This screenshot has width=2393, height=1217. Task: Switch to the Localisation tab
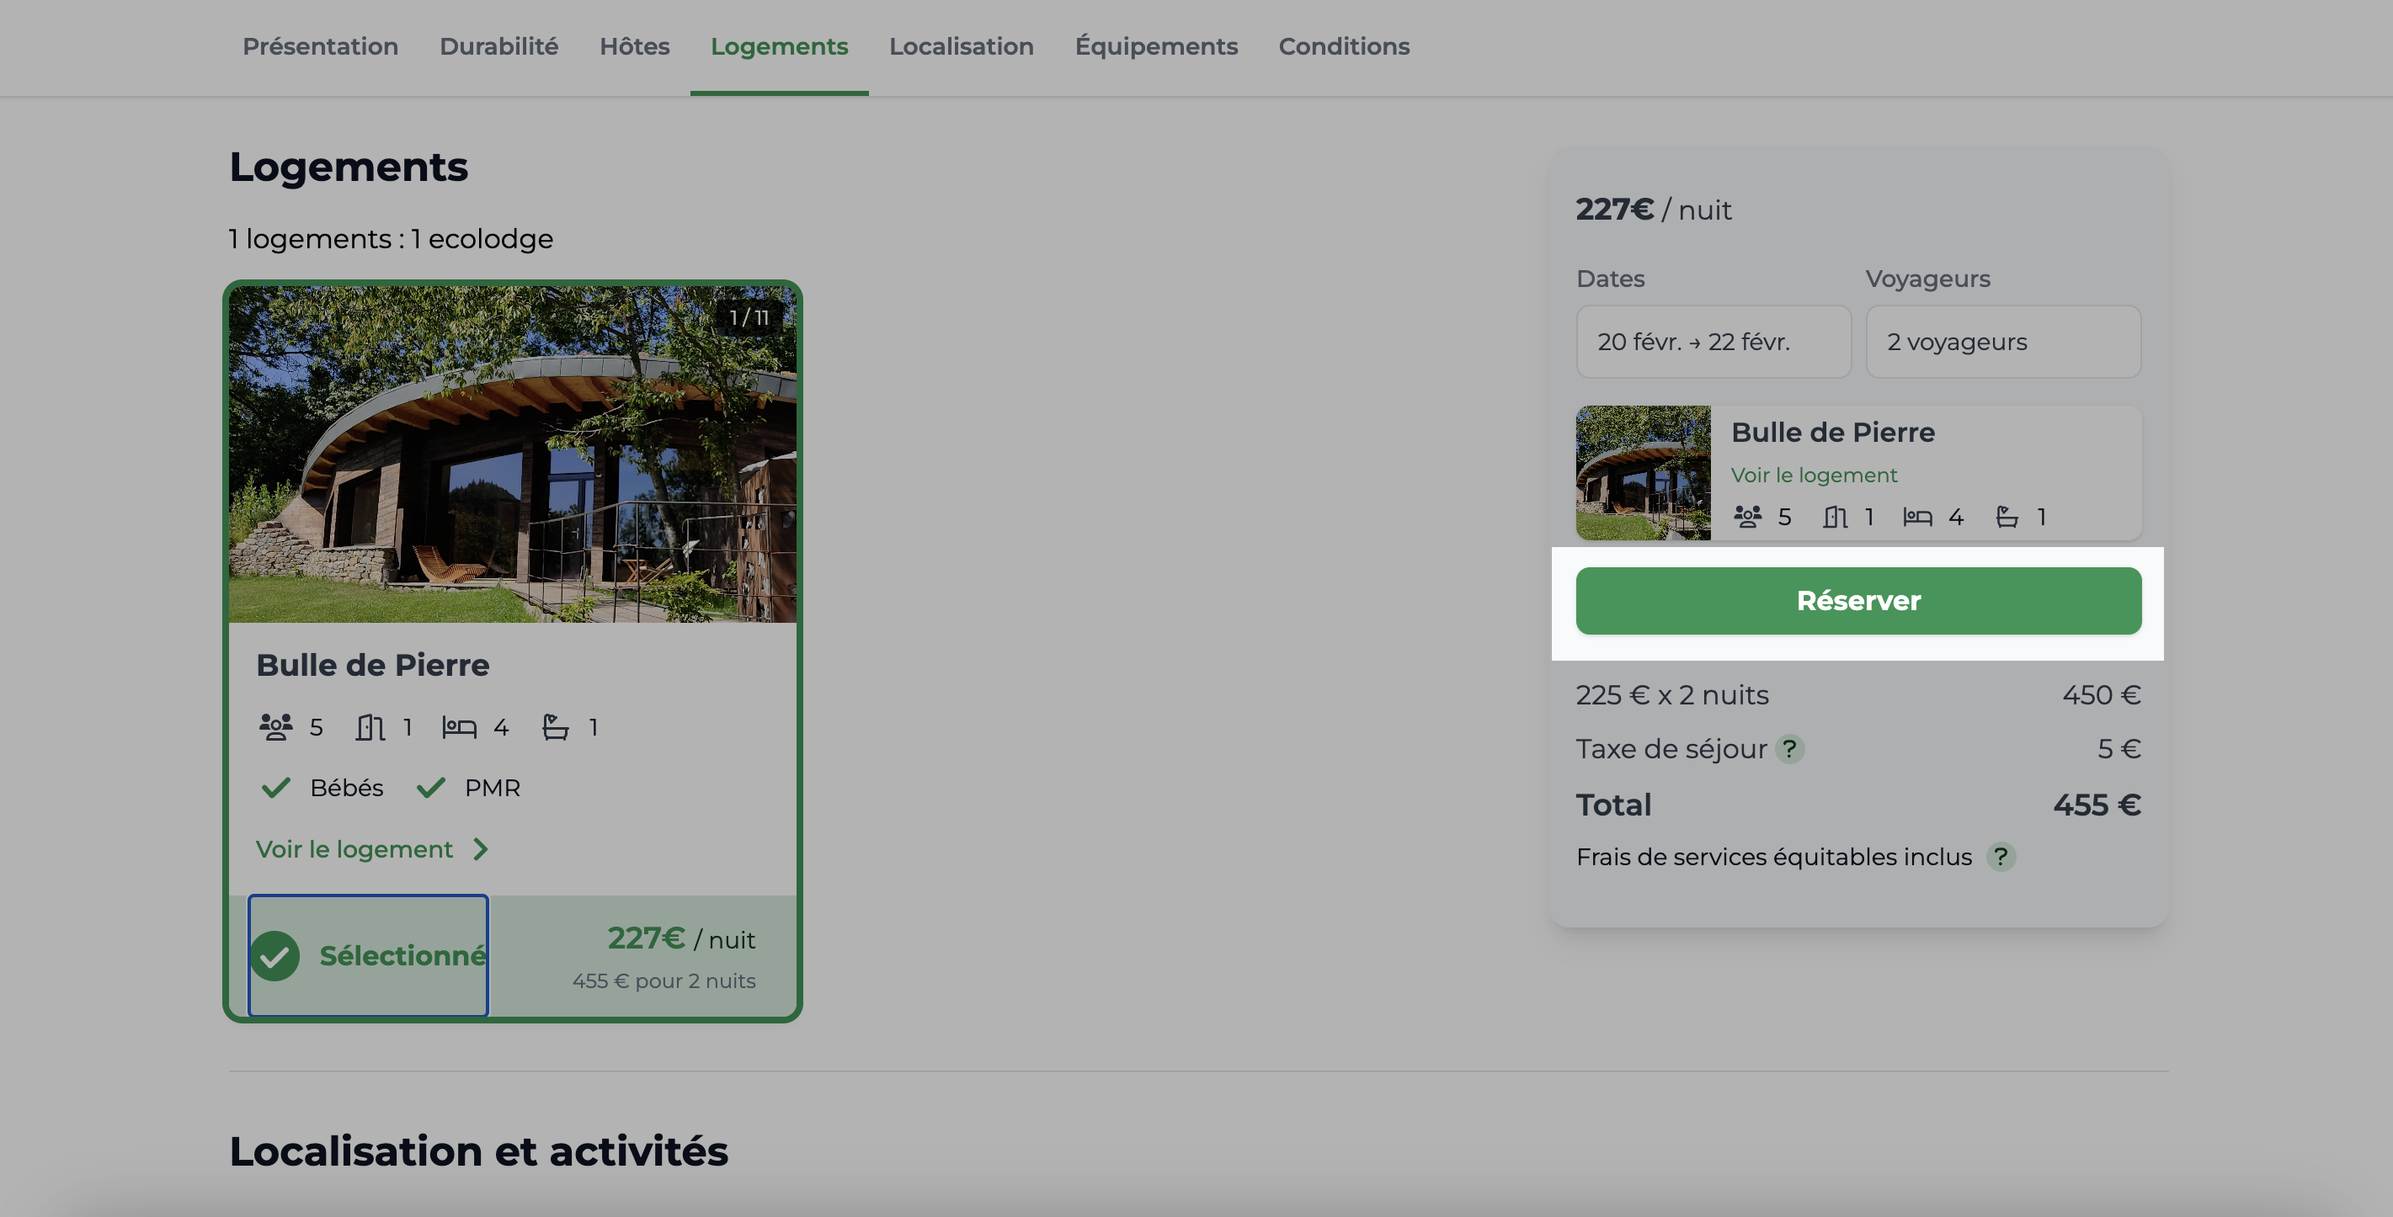pyautogui.click(x=961, y=46)
